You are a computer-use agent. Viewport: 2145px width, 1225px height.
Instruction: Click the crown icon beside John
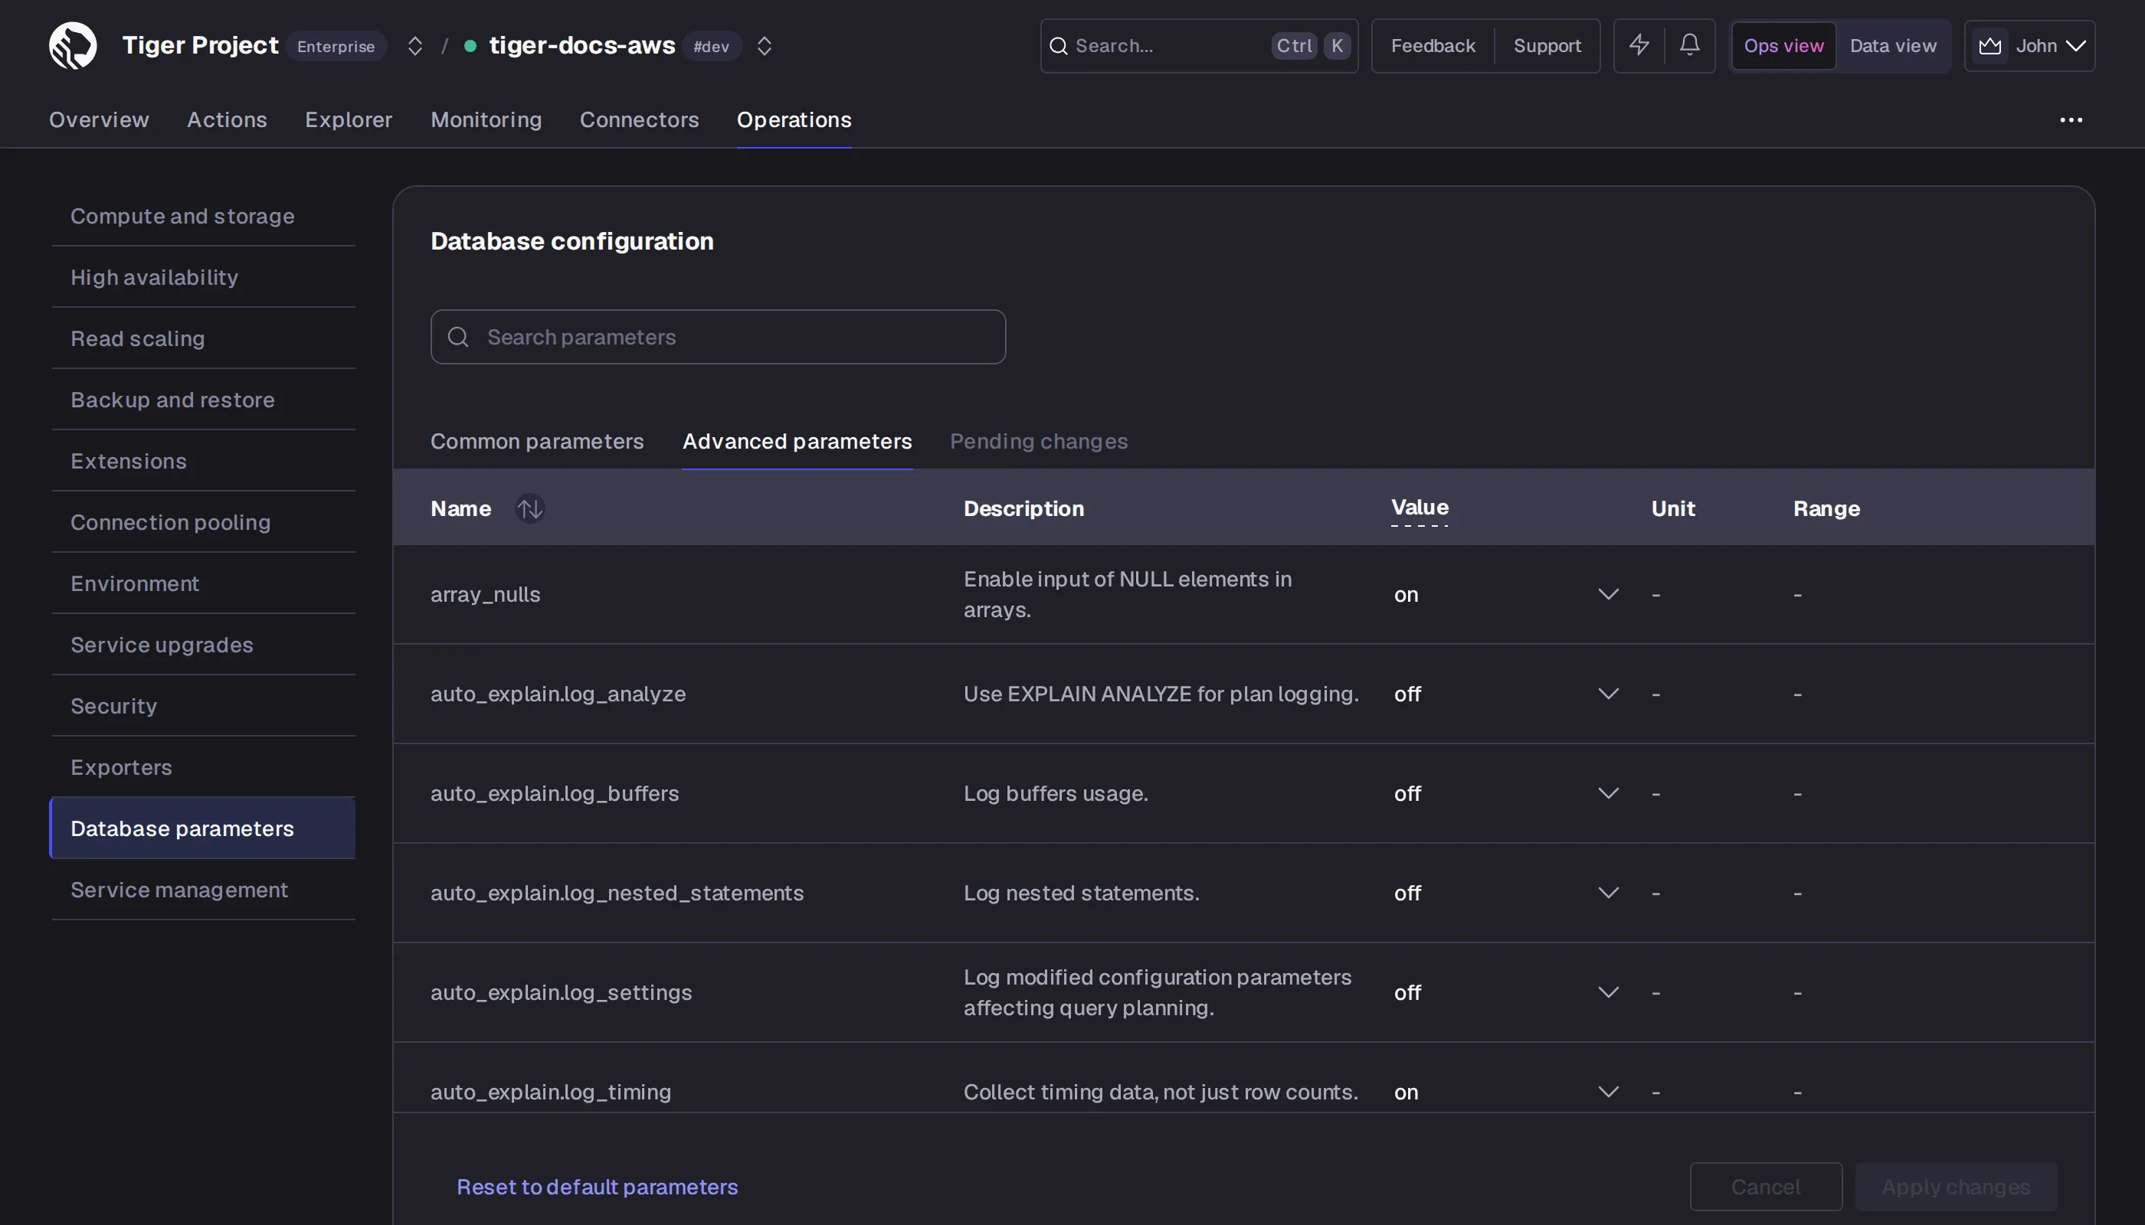[1989, 45]
